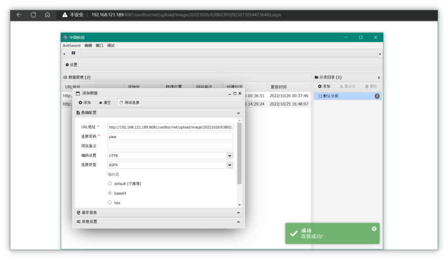Click the dialog scrollbar down arrow
Viewport: 448px width, 260px height.
[x=239, y=205]
